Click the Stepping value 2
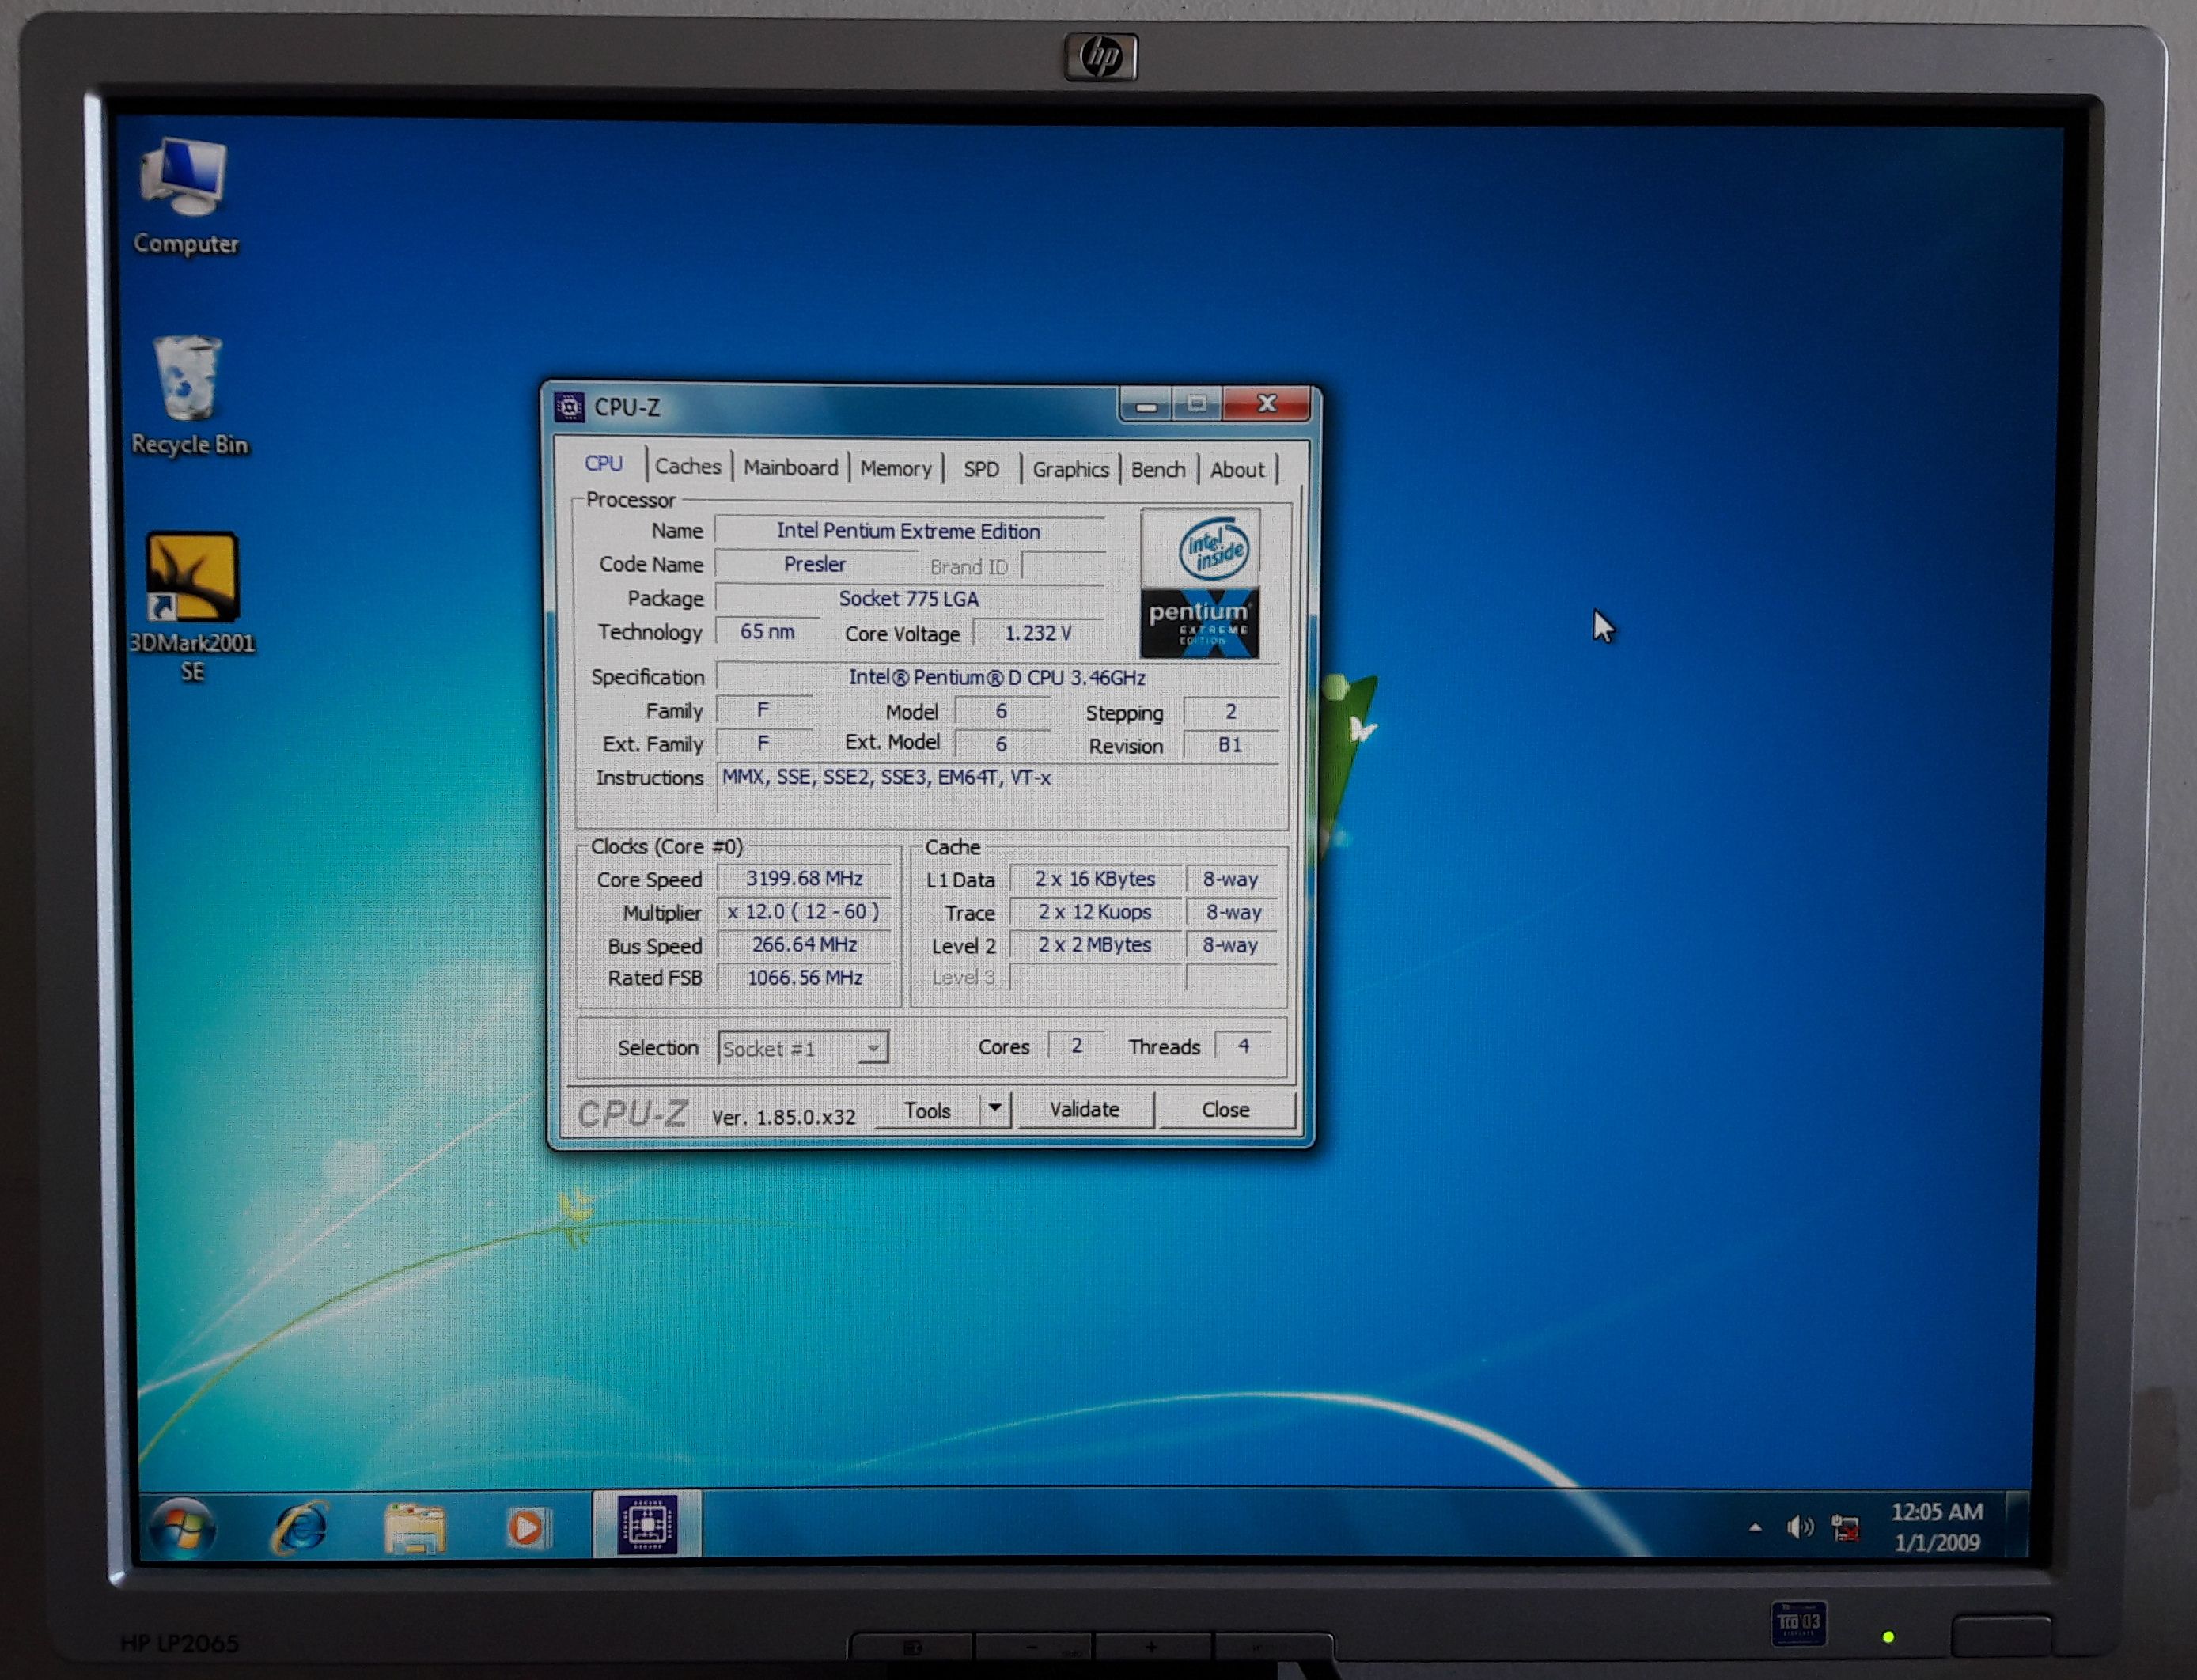 pyautogui.click(x=1231, y=712)
